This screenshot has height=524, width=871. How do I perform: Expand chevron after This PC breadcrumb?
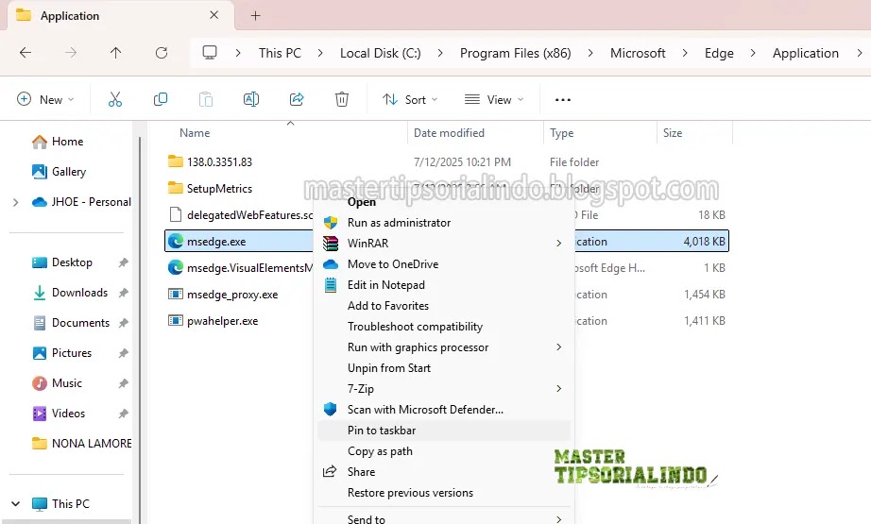pyautogui.click(x=320, y=53)
